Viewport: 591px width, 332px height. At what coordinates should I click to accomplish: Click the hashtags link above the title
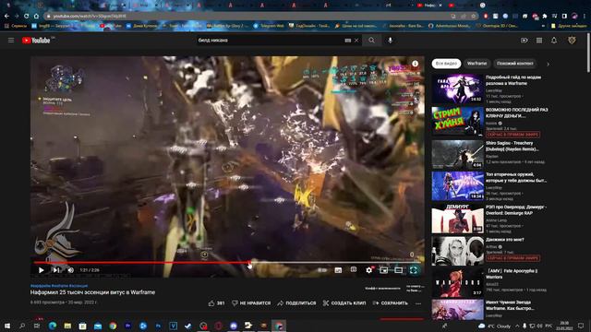click(59, 286)
